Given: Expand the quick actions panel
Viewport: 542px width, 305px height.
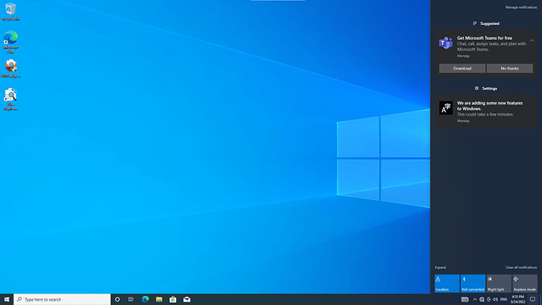Looking at the screenshot, I should 440,267.
